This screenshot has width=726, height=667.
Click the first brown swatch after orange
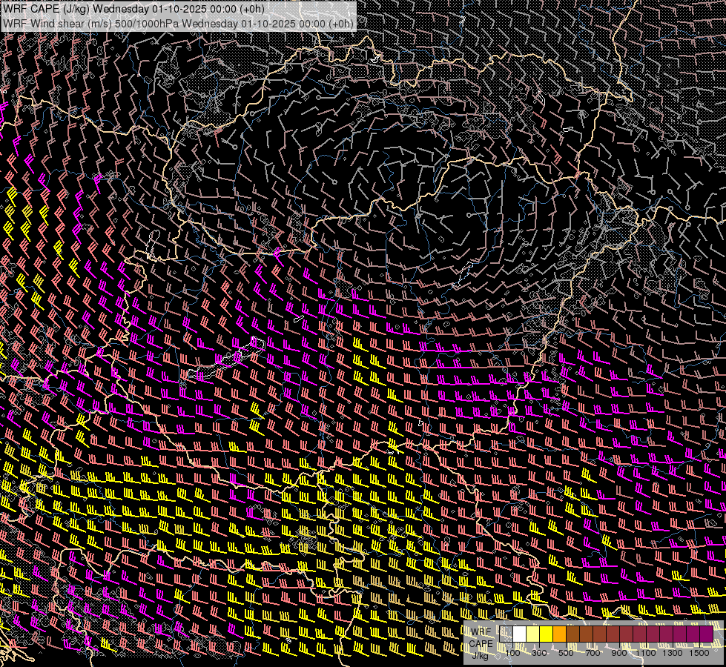point(573,634)
